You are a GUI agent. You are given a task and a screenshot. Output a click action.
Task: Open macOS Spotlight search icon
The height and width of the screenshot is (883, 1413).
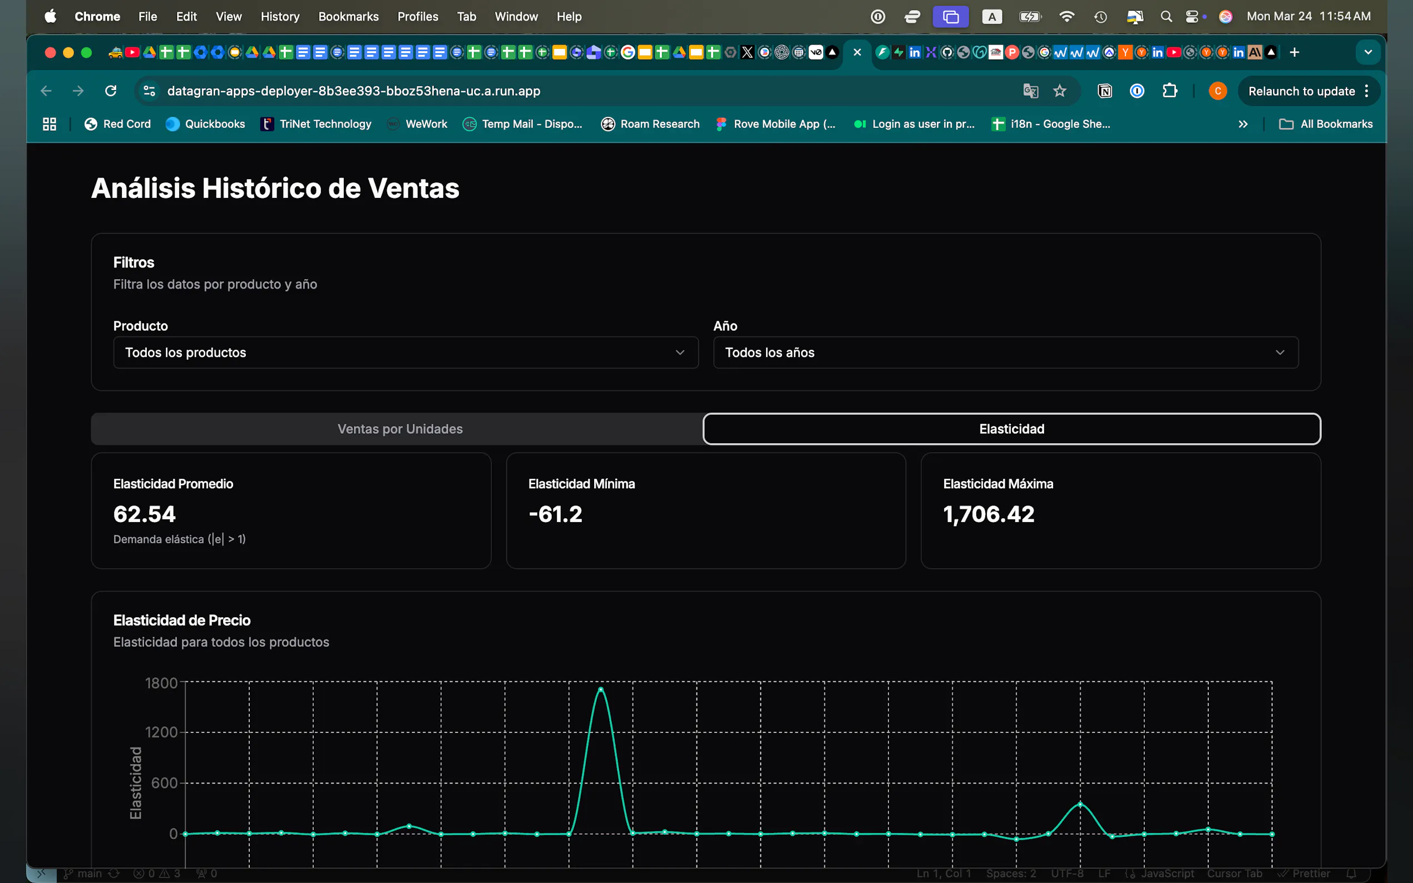(1166, 16)
